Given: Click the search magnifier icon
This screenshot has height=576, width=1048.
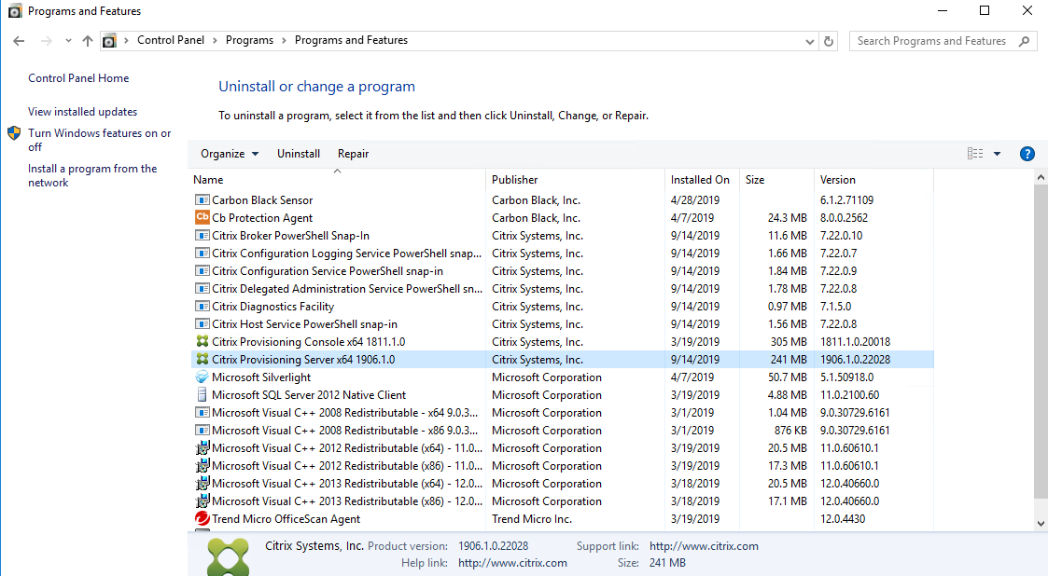Looking at the screenshot, I should click(x=1024, y=41).
